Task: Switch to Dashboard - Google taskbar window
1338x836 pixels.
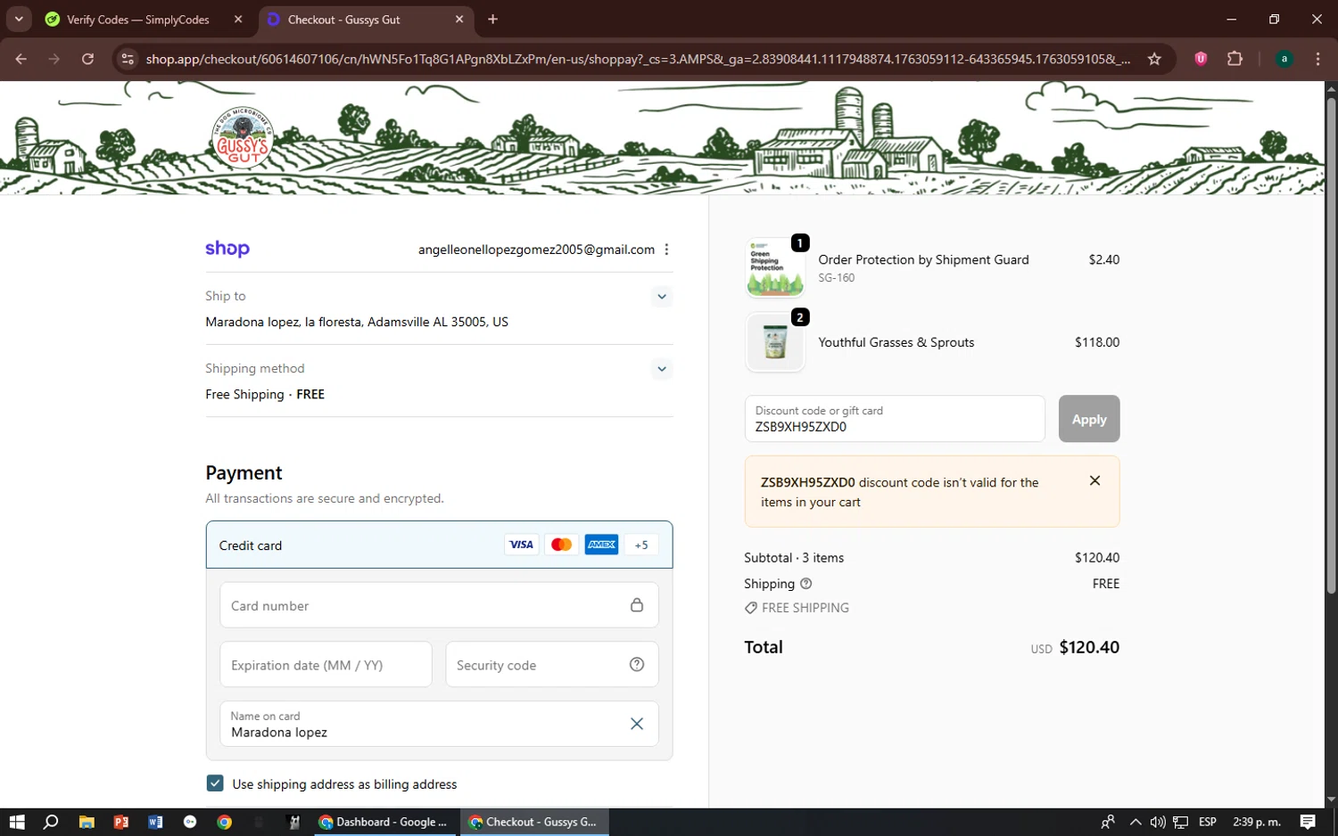Action: 384,822
